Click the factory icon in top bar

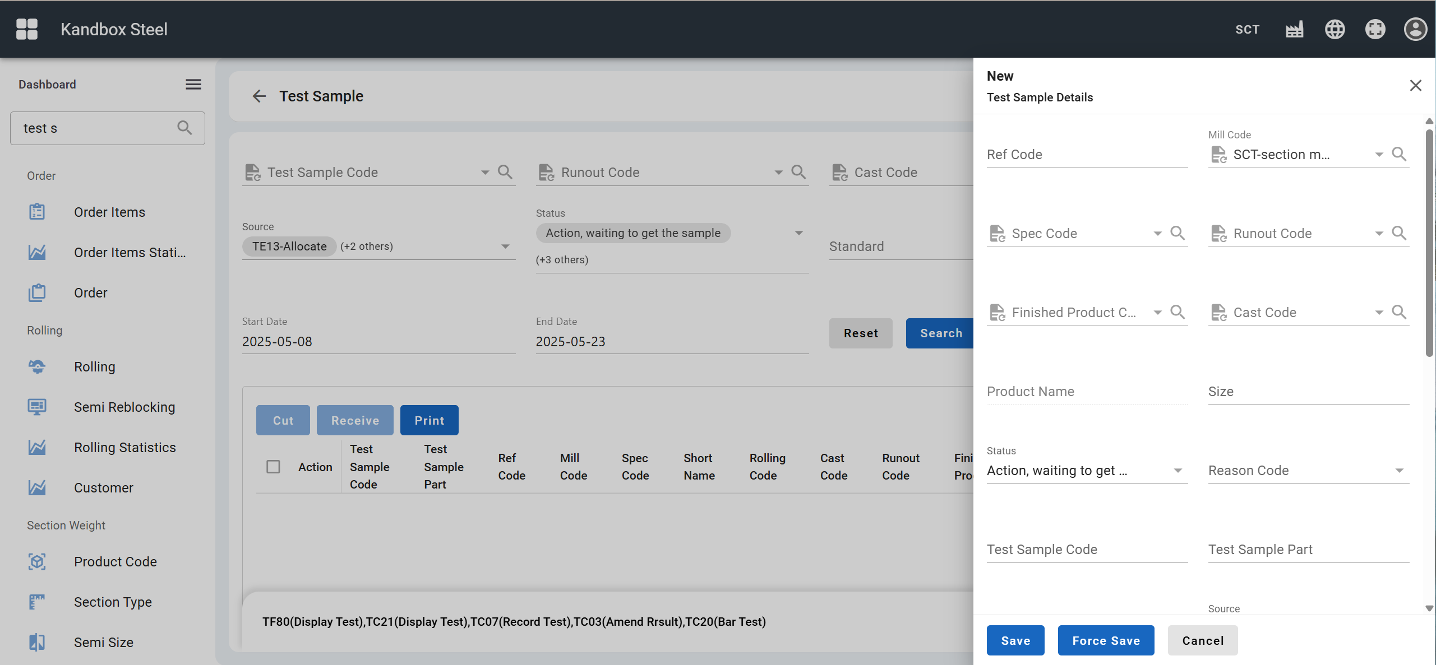point(1294,29)
